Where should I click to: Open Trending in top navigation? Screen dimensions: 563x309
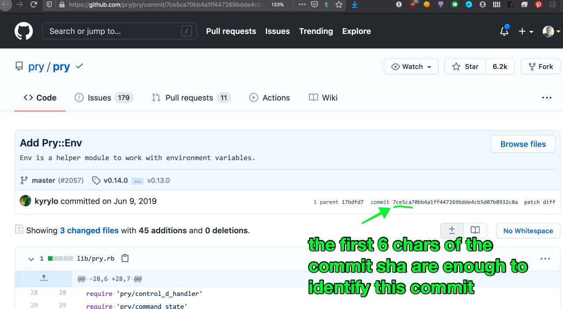[316, 31]
